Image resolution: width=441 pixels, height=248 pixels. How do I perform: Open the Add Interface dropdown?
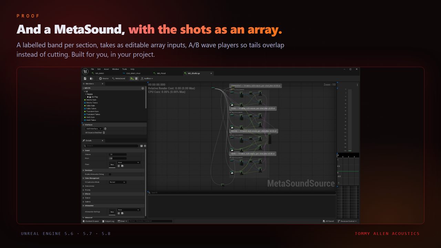point(94,129)
